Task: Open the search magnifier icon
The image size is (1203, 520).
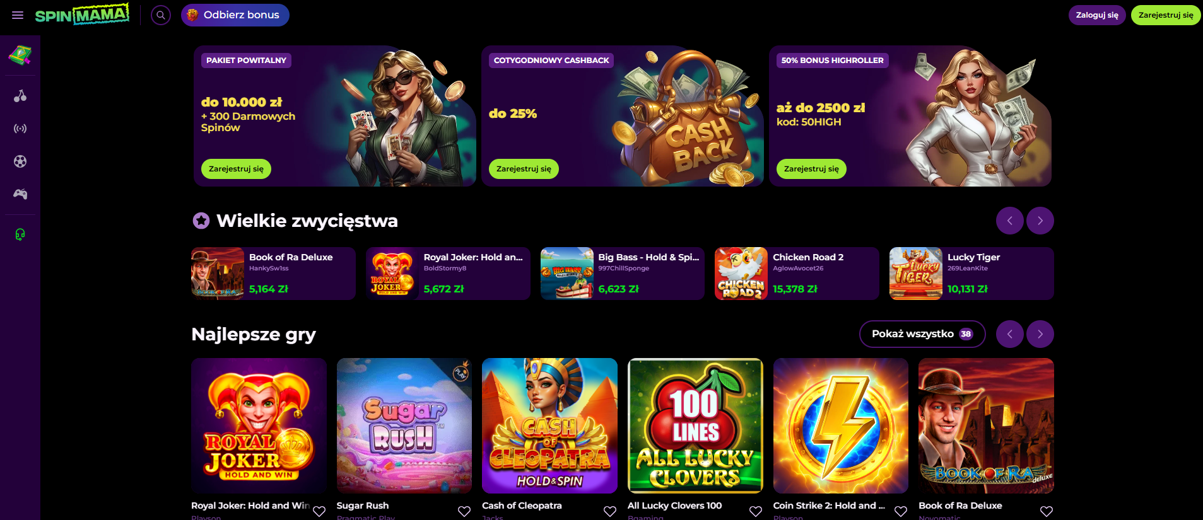Action: [161, 15]
